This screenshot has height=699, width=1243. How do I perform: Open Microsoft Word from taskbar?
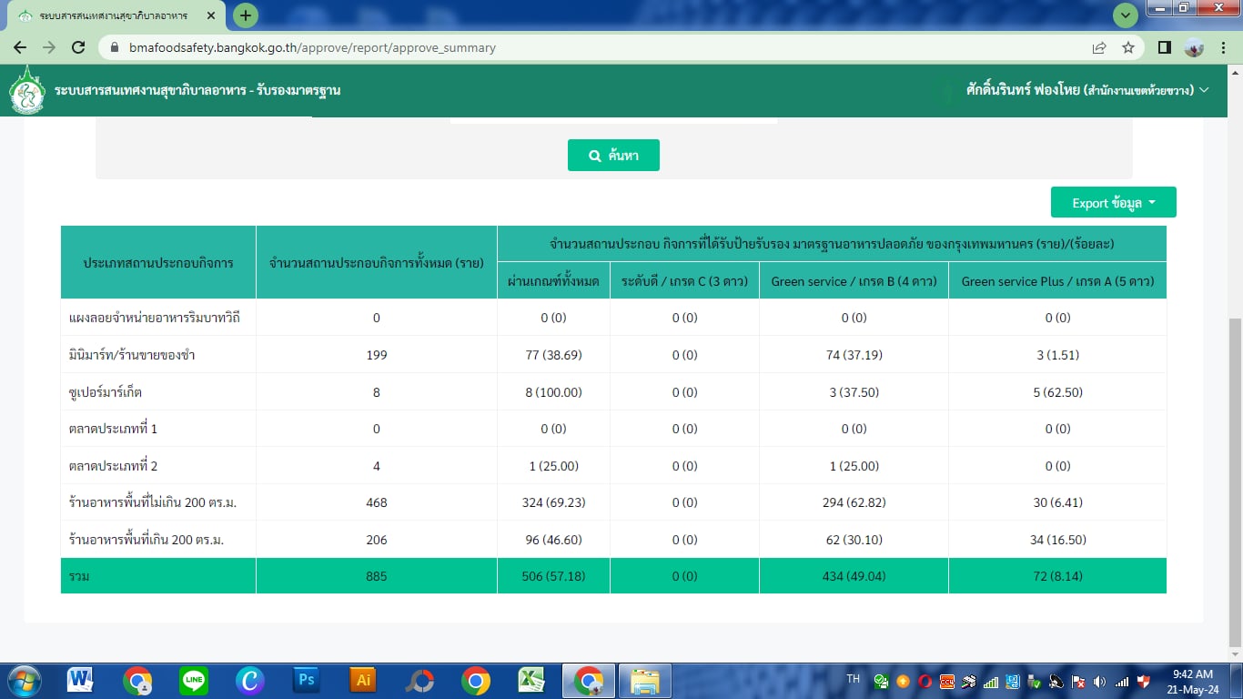click(x=80, y=680)
